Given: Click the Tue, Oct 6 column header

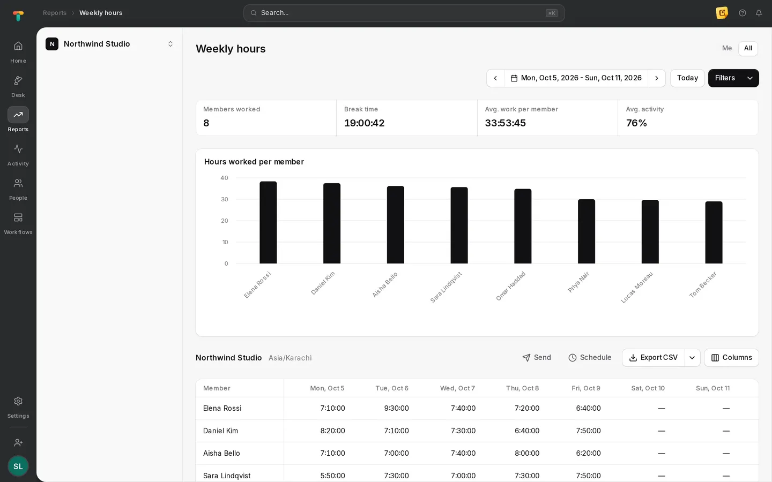Looking at the screenshot, I should [x=392, y=388].
